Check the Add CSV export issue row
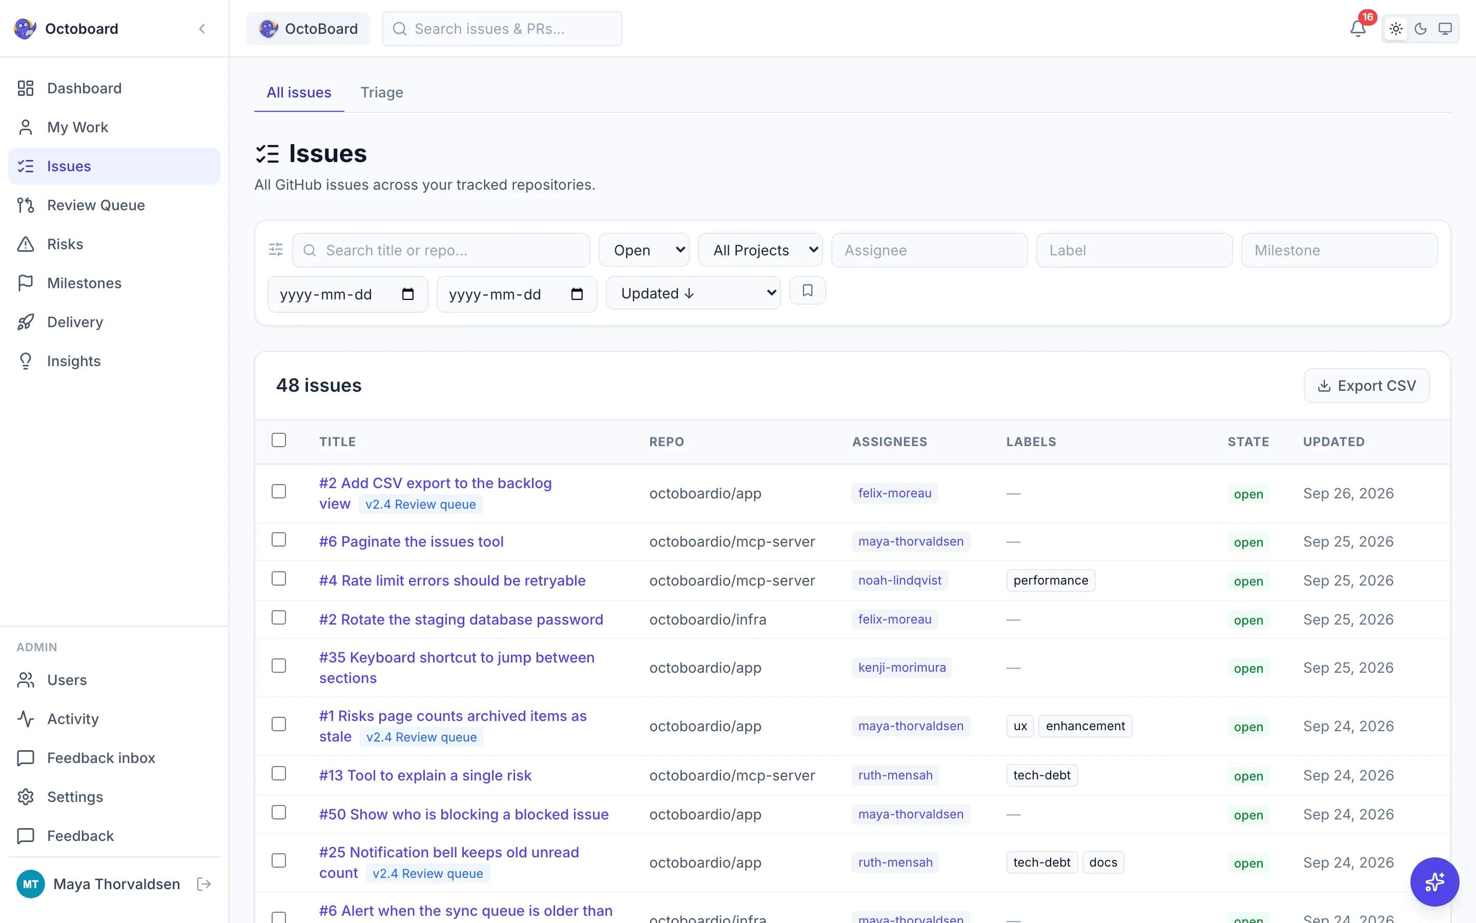The width and height of the screenshot is (1476, 923). [279, 491]
